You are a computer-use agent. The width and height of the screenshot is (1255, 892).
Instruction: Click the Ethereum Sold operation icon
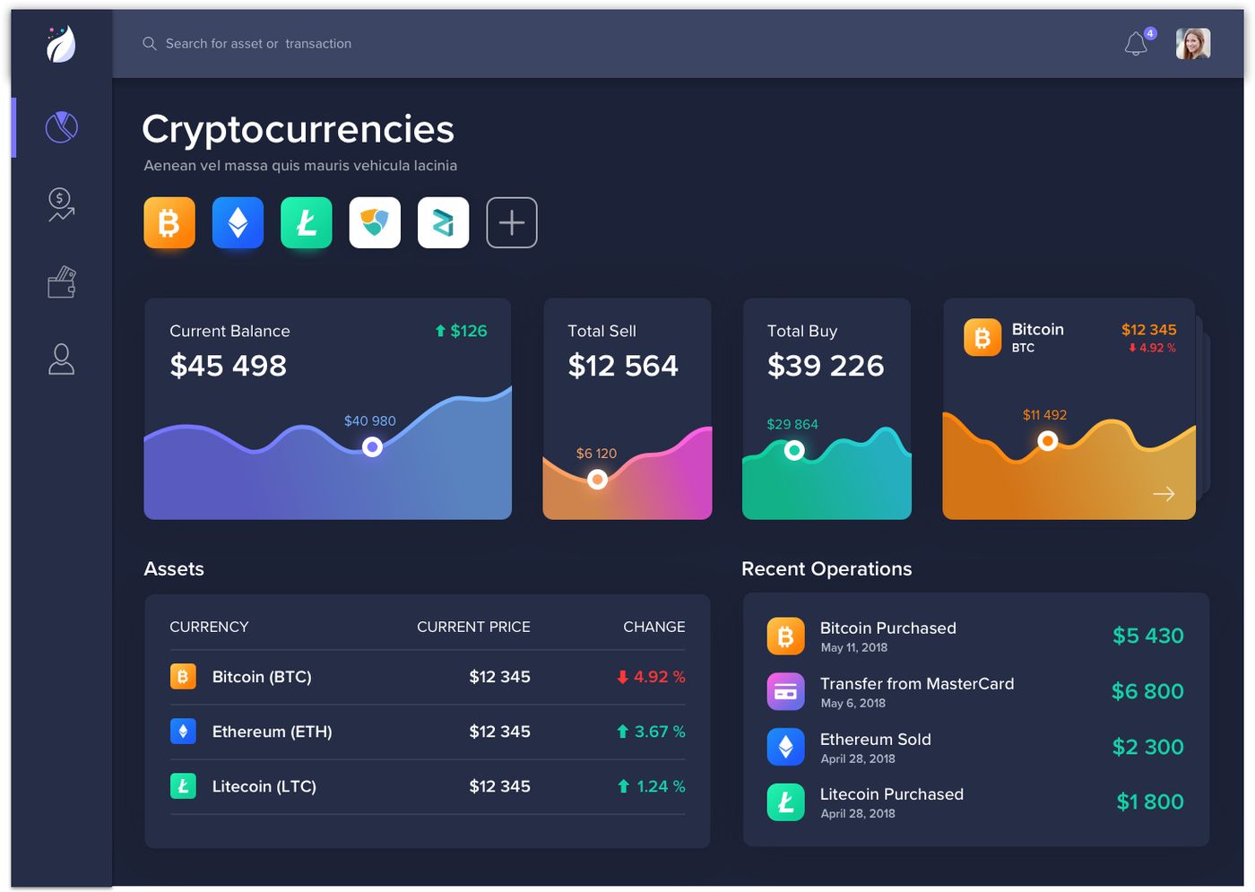[x=785, y=747]
